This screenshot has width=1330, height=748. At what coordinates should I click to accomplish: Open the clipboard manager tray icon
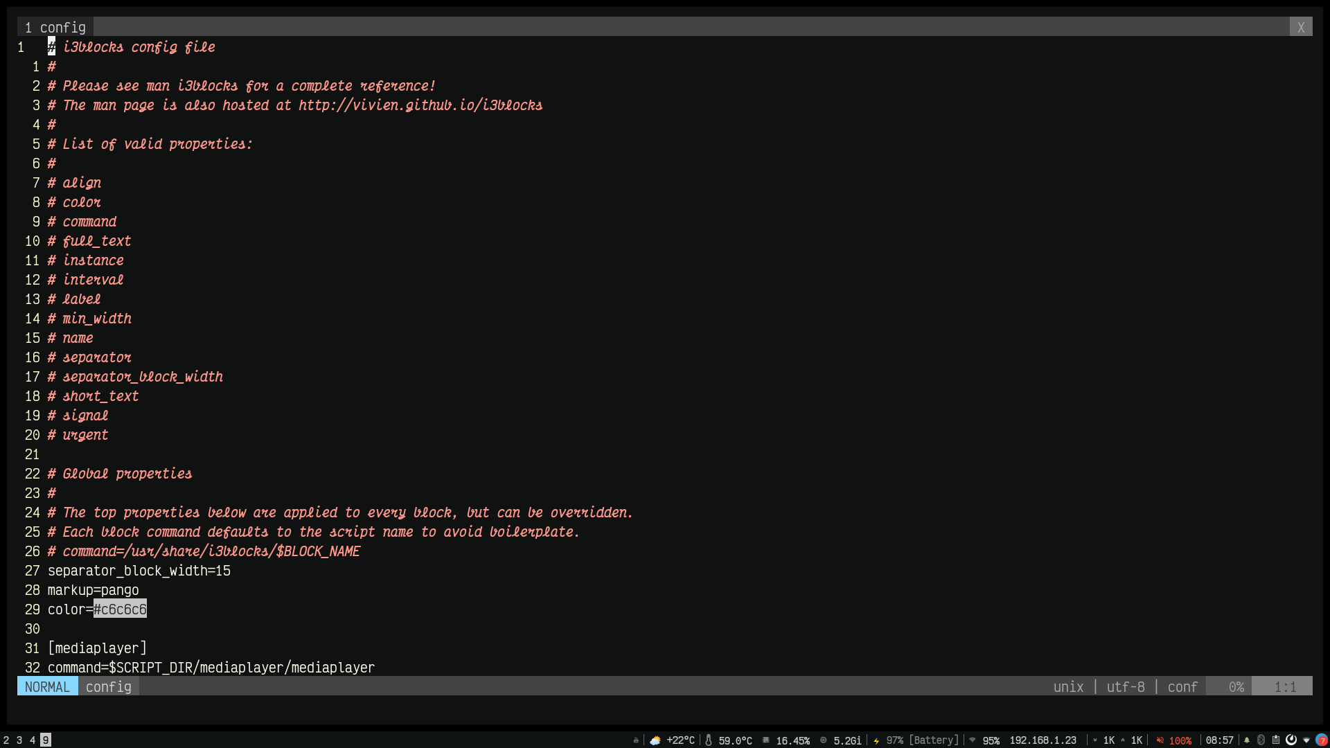point(1276,740)
